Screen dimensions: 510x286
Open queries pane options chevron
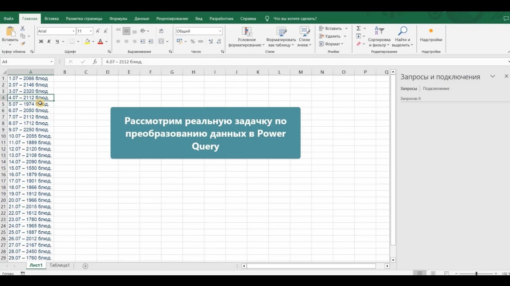click(492, 76)
